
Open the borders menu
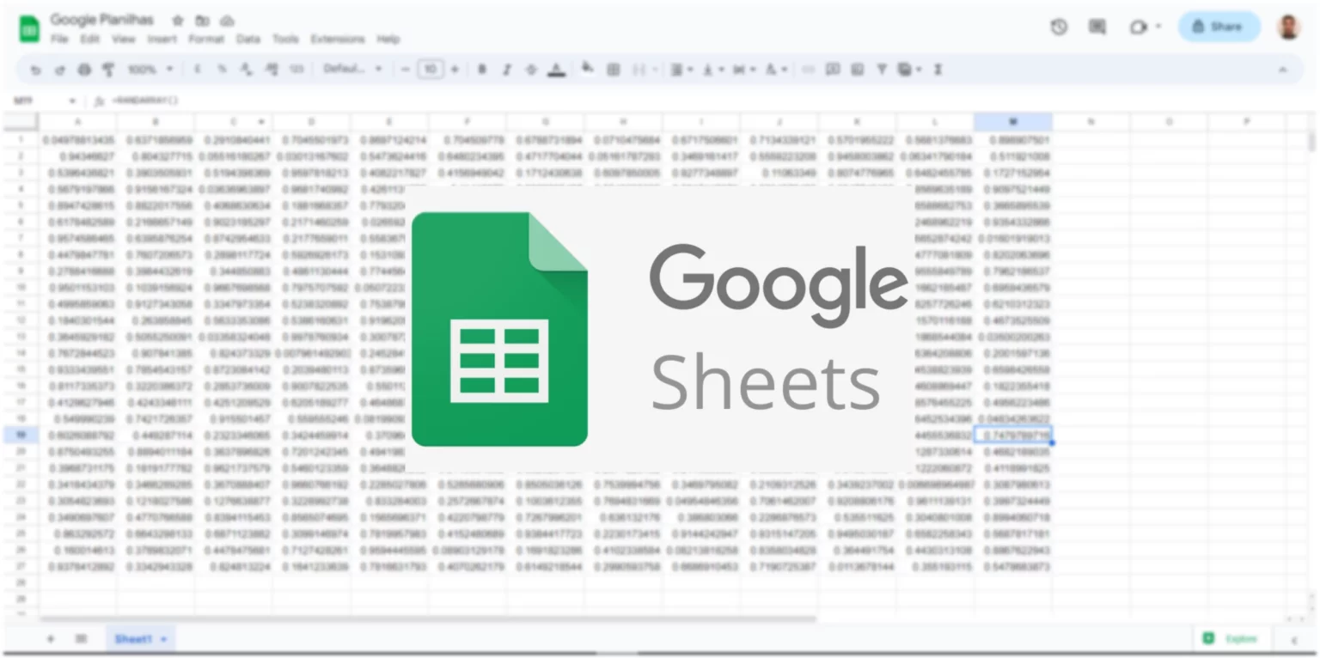[x=614, y=70]
